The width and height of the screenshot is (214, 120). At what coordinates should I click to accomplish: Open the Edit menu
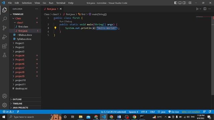click(17, 3)
